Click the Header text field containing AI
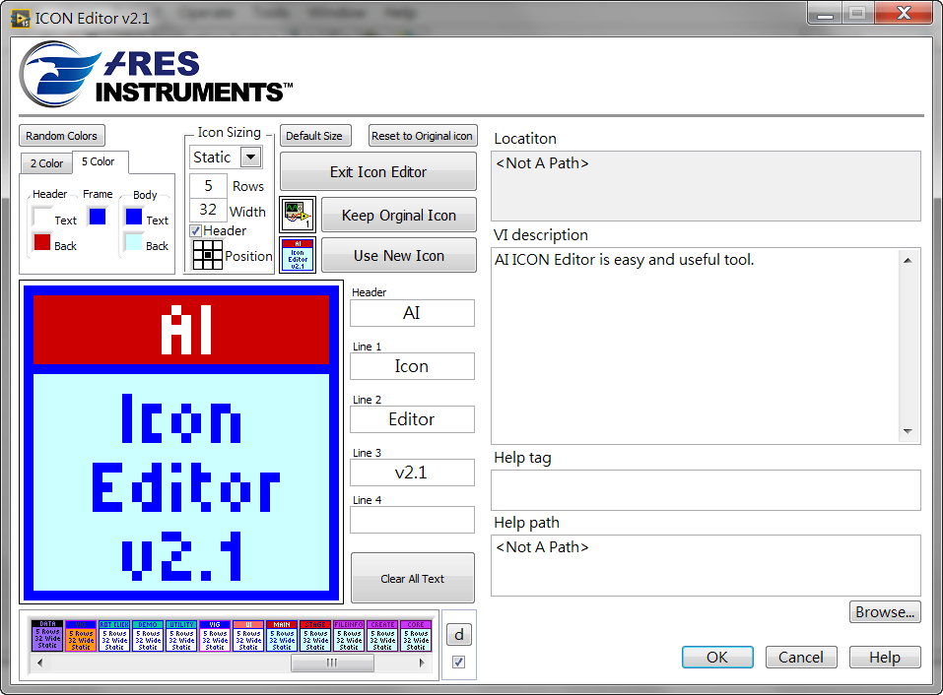This screenshot has height=695, width=943. (412, 313)
